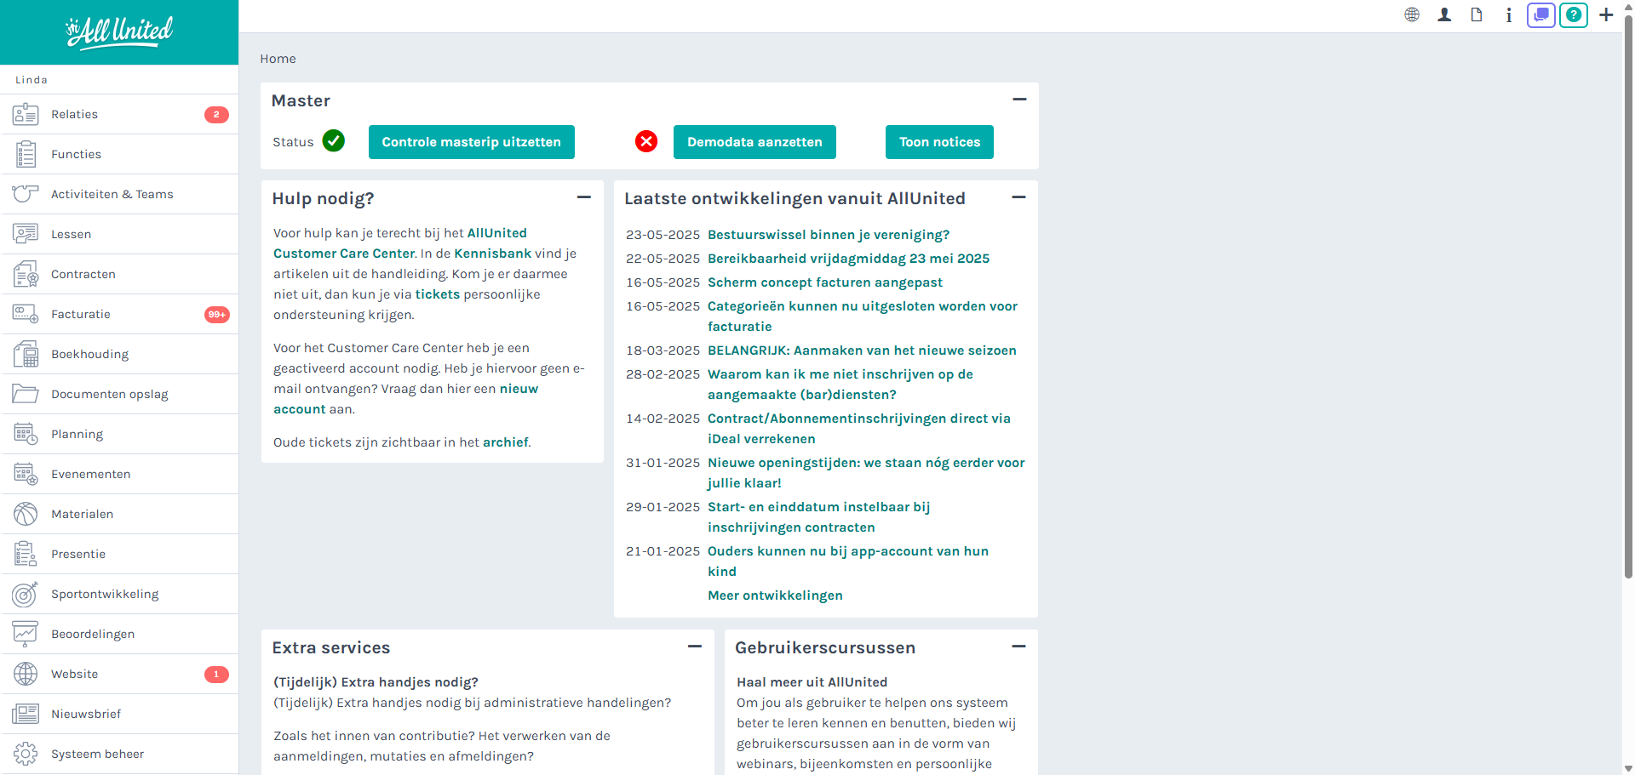Click the Presentie checklist icon

coord(26,554)
